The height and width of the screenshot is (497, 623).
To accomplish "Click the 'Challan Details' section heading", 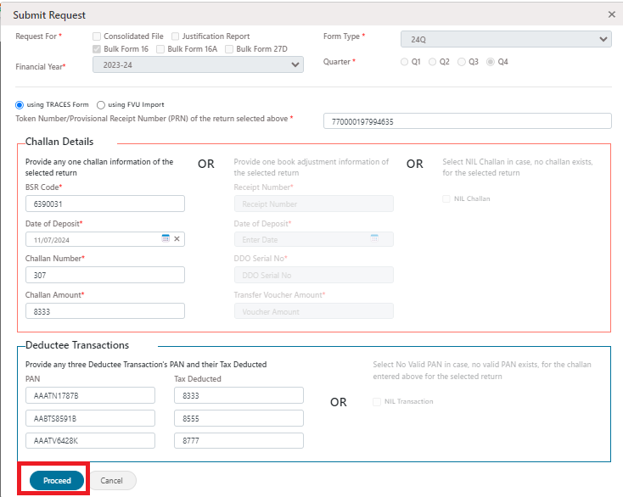I will pos(59,142).
